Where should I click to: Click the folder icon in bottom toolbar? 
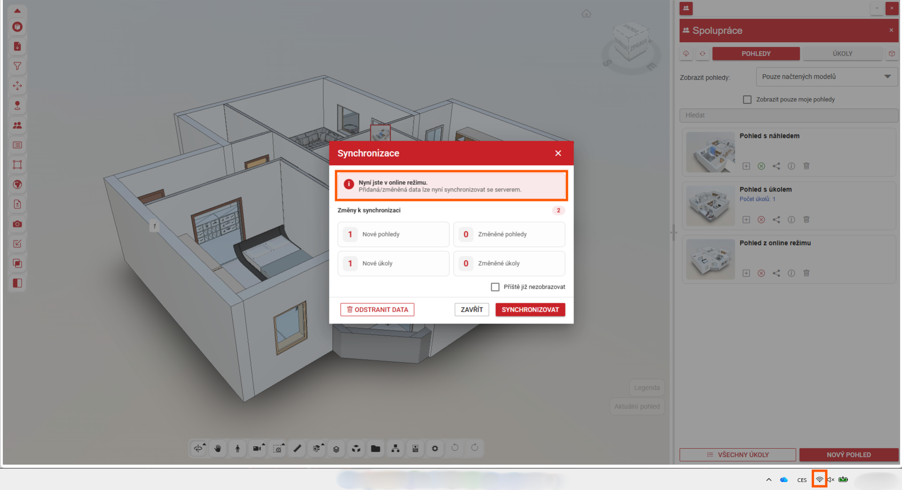(x=375, y=448)
